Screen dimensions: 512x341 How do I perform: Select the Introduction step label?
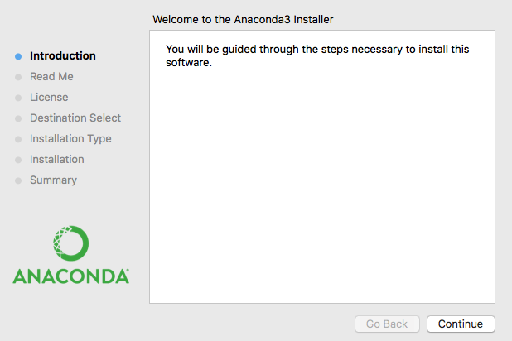coord(63,55)
